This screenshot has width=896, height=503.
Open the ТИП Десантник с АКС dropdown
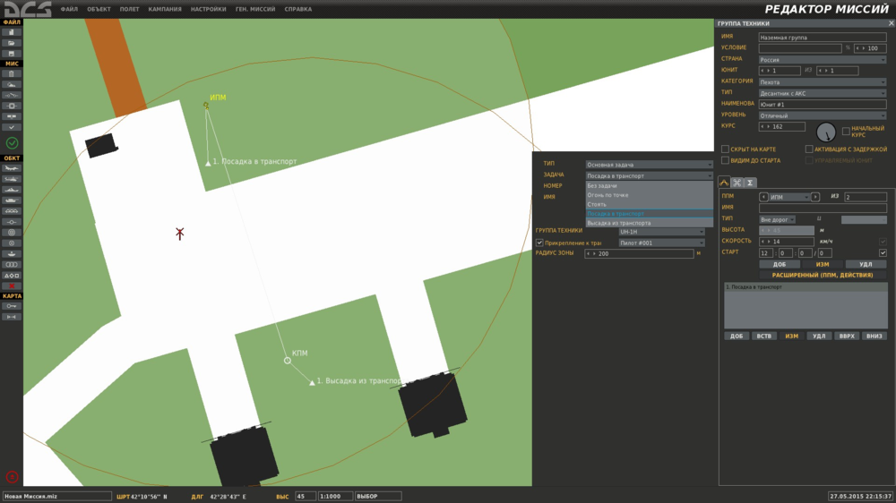[823, 93]
